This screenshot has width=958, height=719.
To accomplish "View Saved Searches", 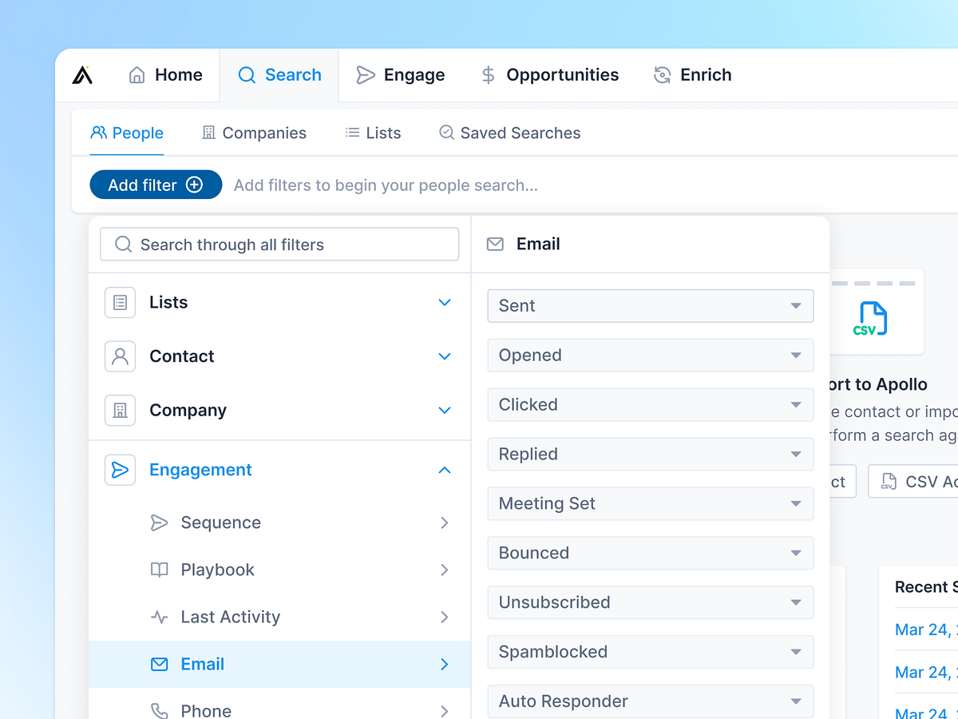I will 510,133.
